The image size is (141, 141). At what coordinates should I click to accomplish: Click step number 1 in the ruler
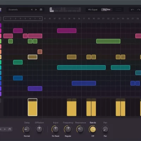point(6,19)
